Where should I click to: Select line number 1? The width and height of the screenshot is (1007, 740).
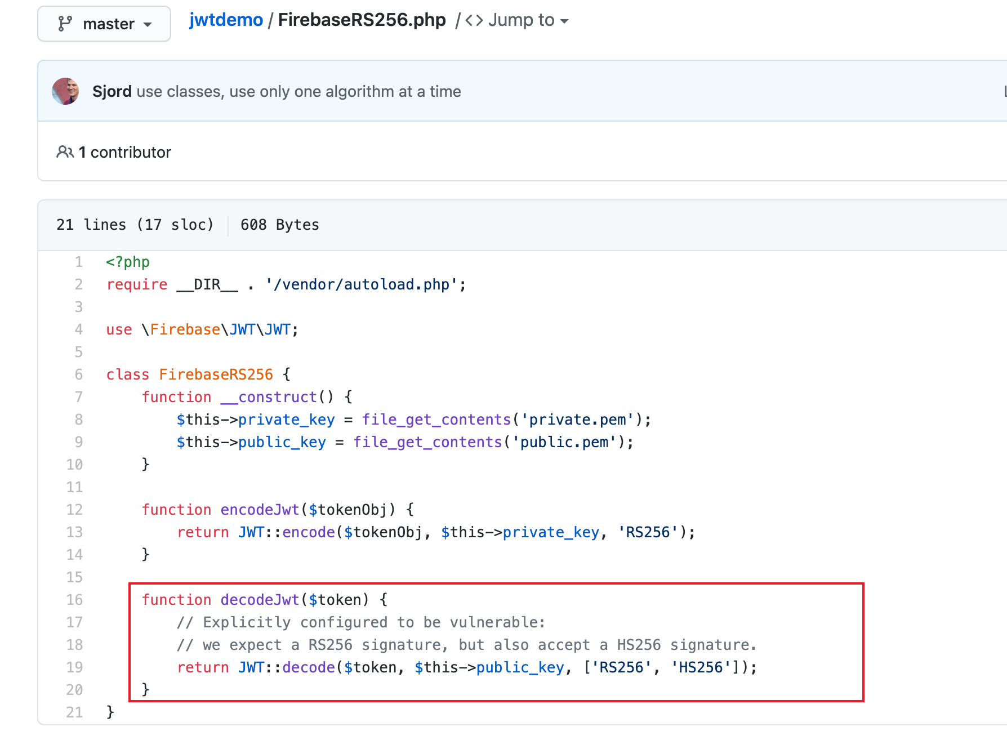click(x=79, y=262)
